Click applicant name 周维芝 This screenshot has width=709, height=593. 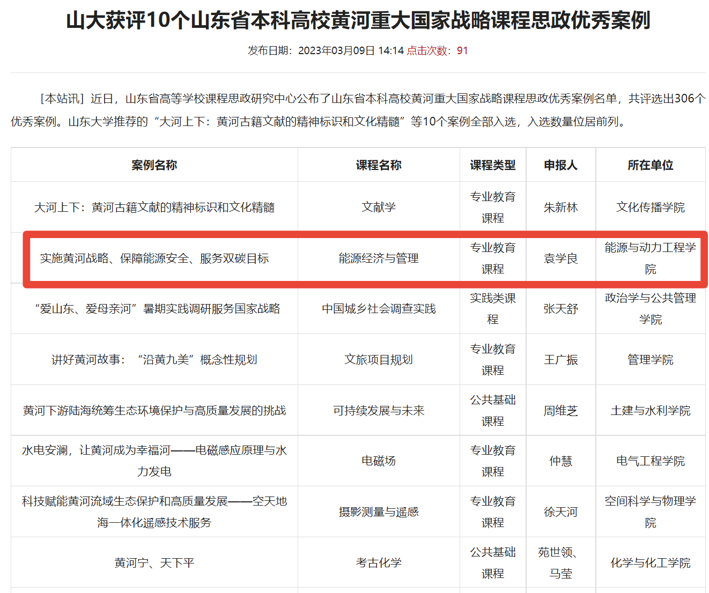(x=561, y=411)
